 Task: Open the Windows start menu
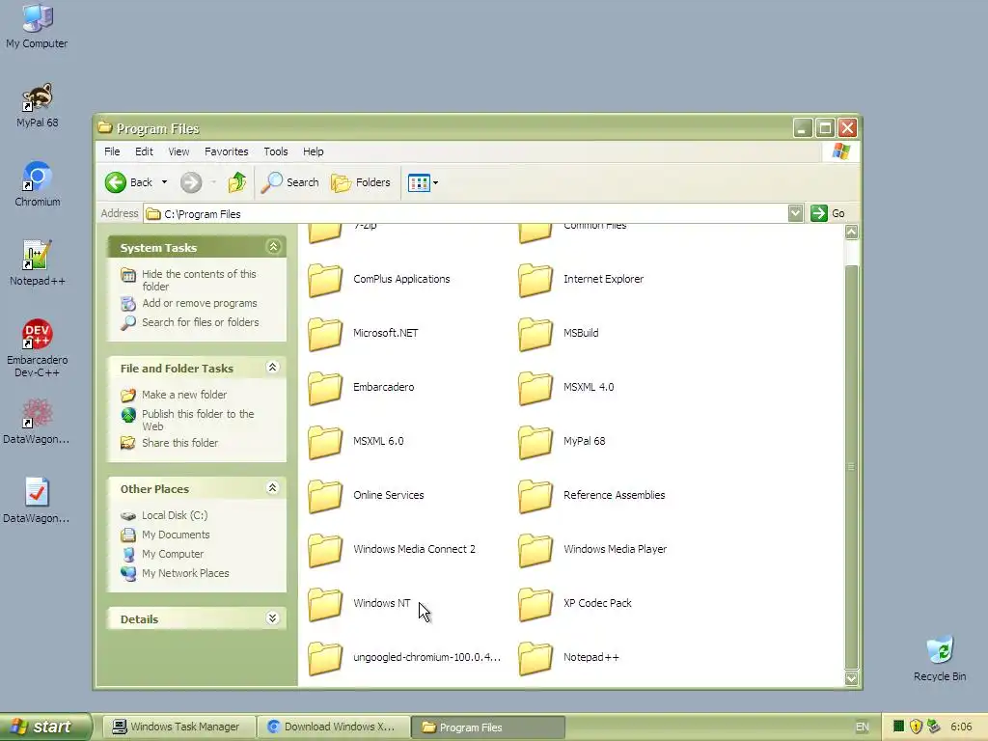[45, 727]
